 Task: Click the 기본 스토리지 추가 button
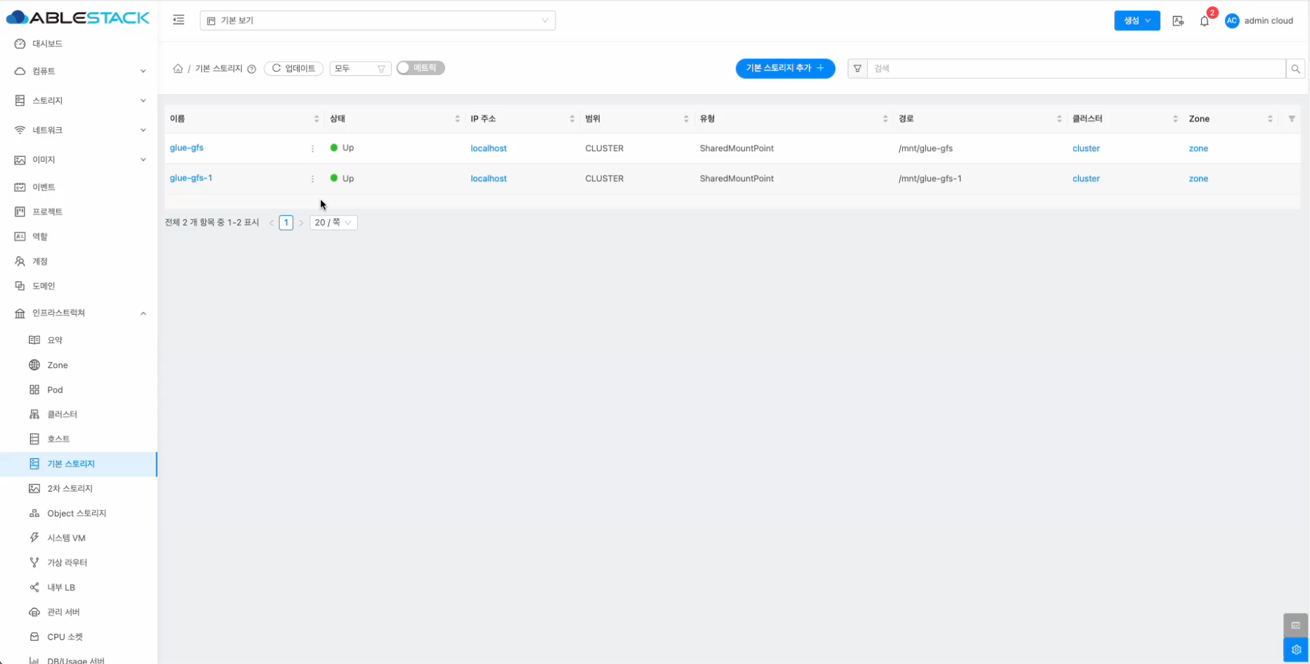click(785, 68)
